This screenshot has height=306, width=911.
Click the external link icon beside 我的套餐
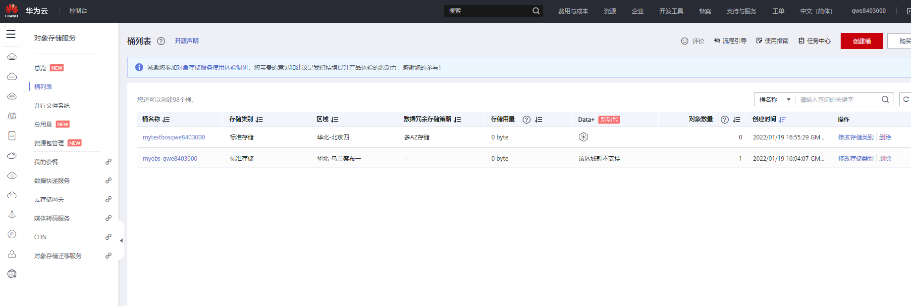(108, 162)
